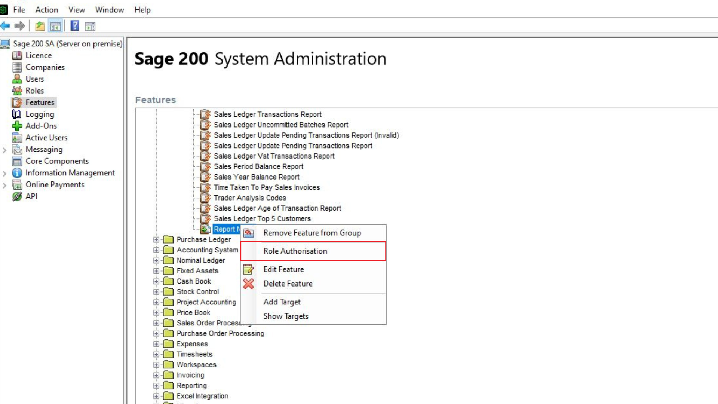Toggle the Show/Hide Console Tree toolbar button
This screenshot has width=718, height=404.
55,26
